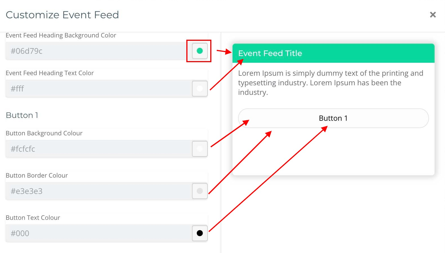Click the Event Feed Heading Background Color label
445x253 pixels.
tap(61, 35)
